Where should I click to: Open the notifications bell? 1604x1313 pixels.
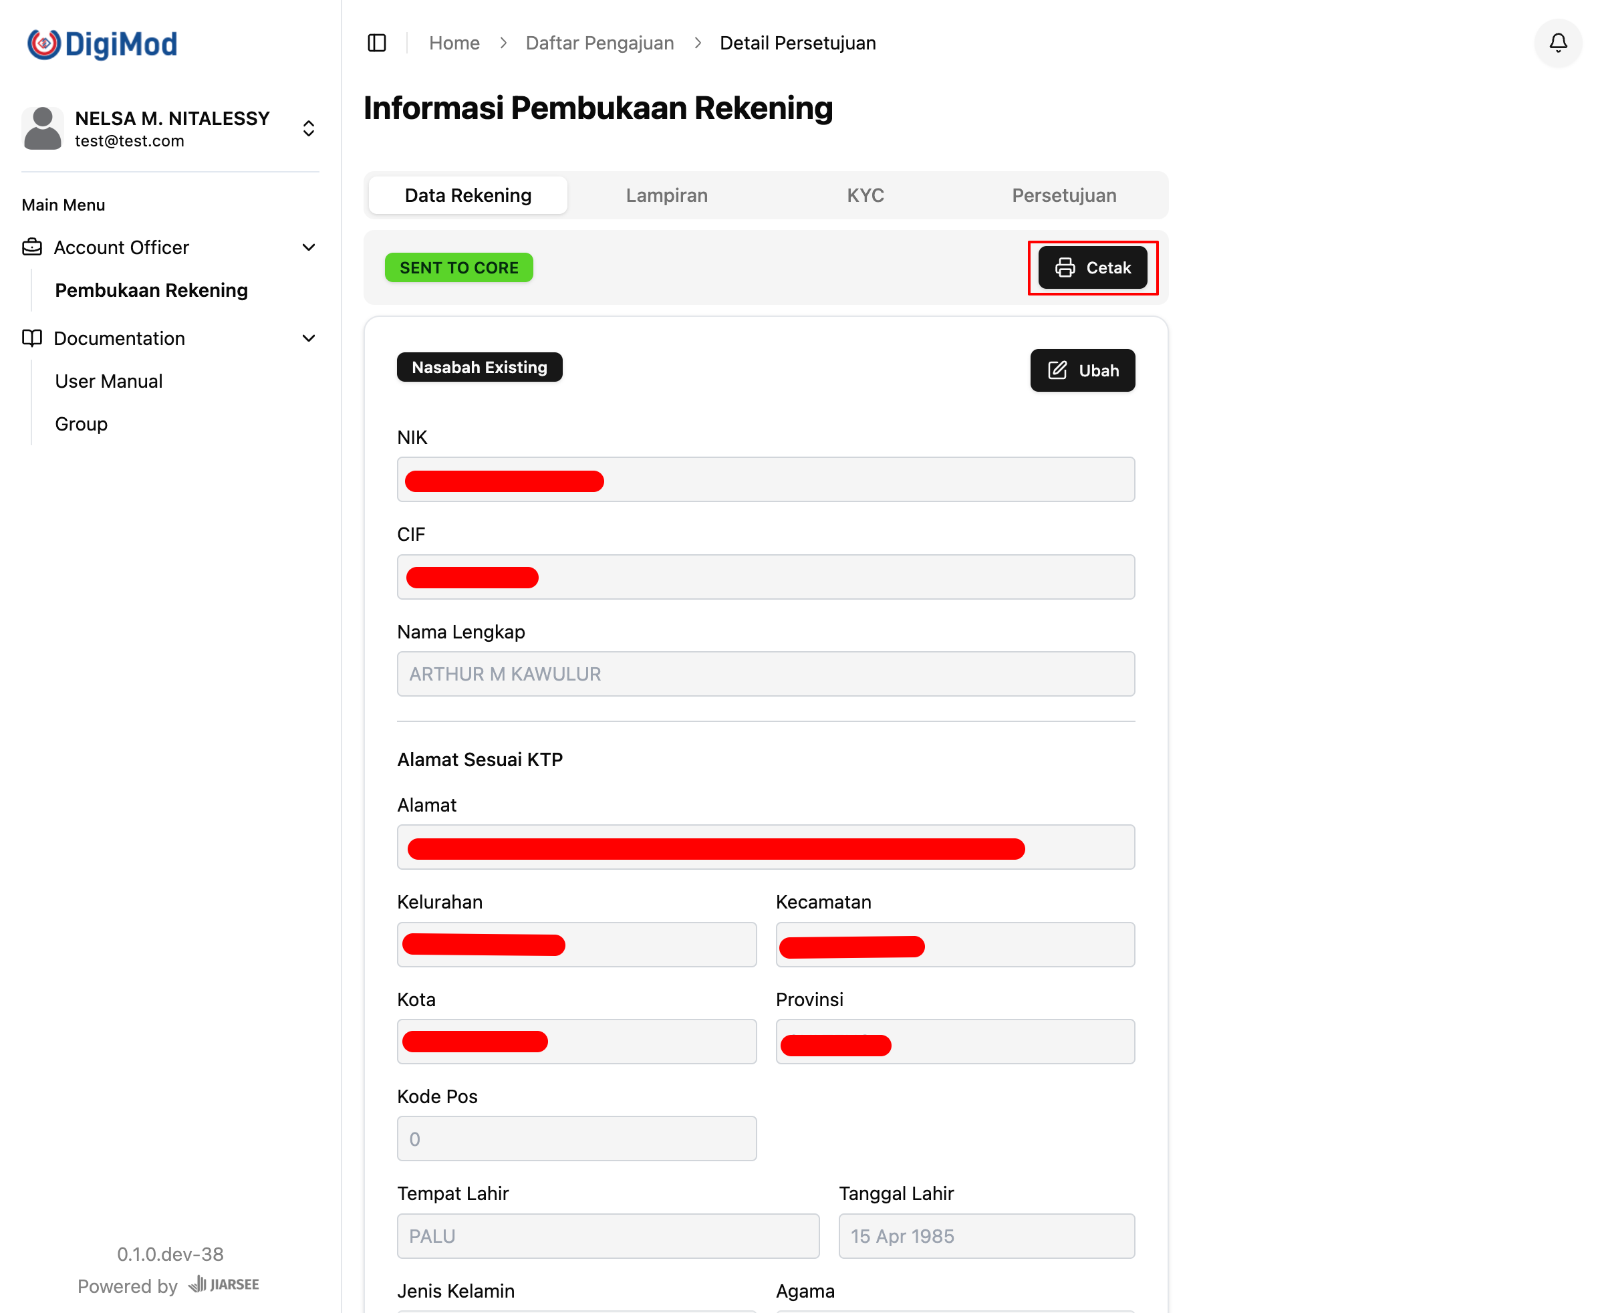pyautogui.click(x=1558, y=43)
